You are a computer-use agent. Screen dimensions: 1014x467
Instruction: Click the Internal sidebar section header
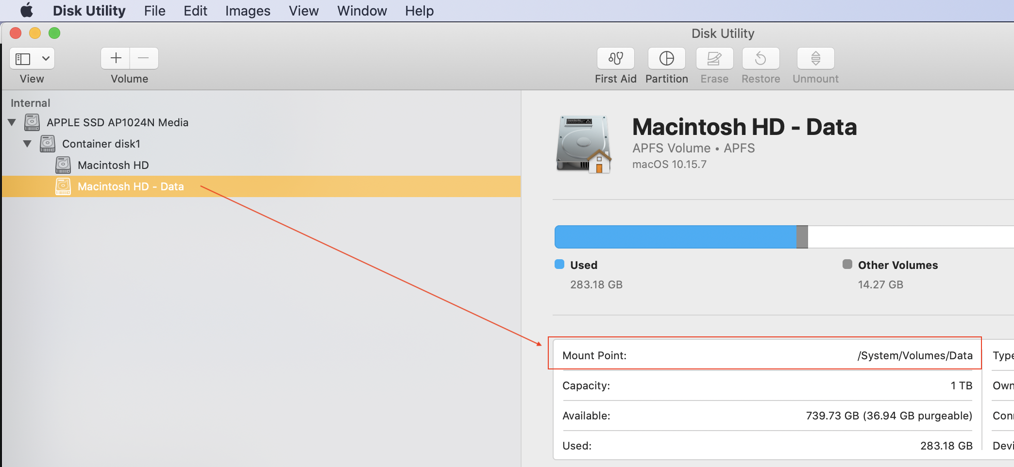(x=31, y=103)
